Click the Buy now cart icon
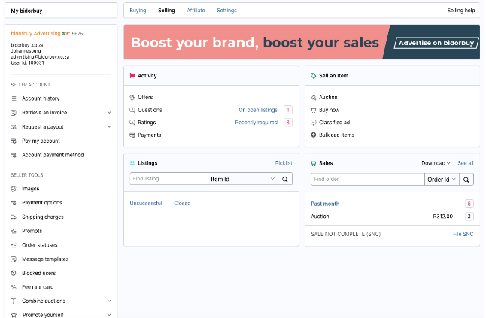Image resolution: width=486 pixels, height=318 pixels. [314, 110]
